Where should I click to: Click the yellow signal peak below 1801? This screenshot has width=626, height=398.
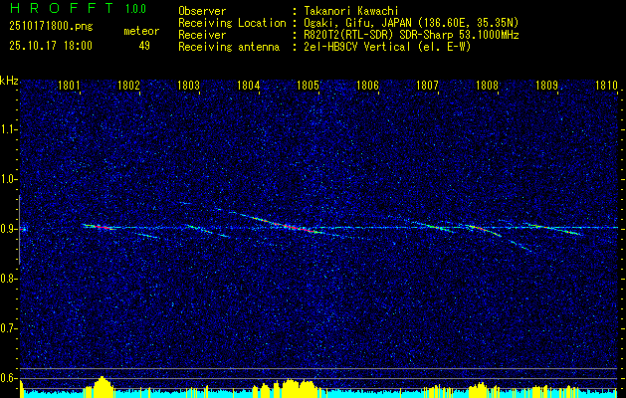point(103,386)
